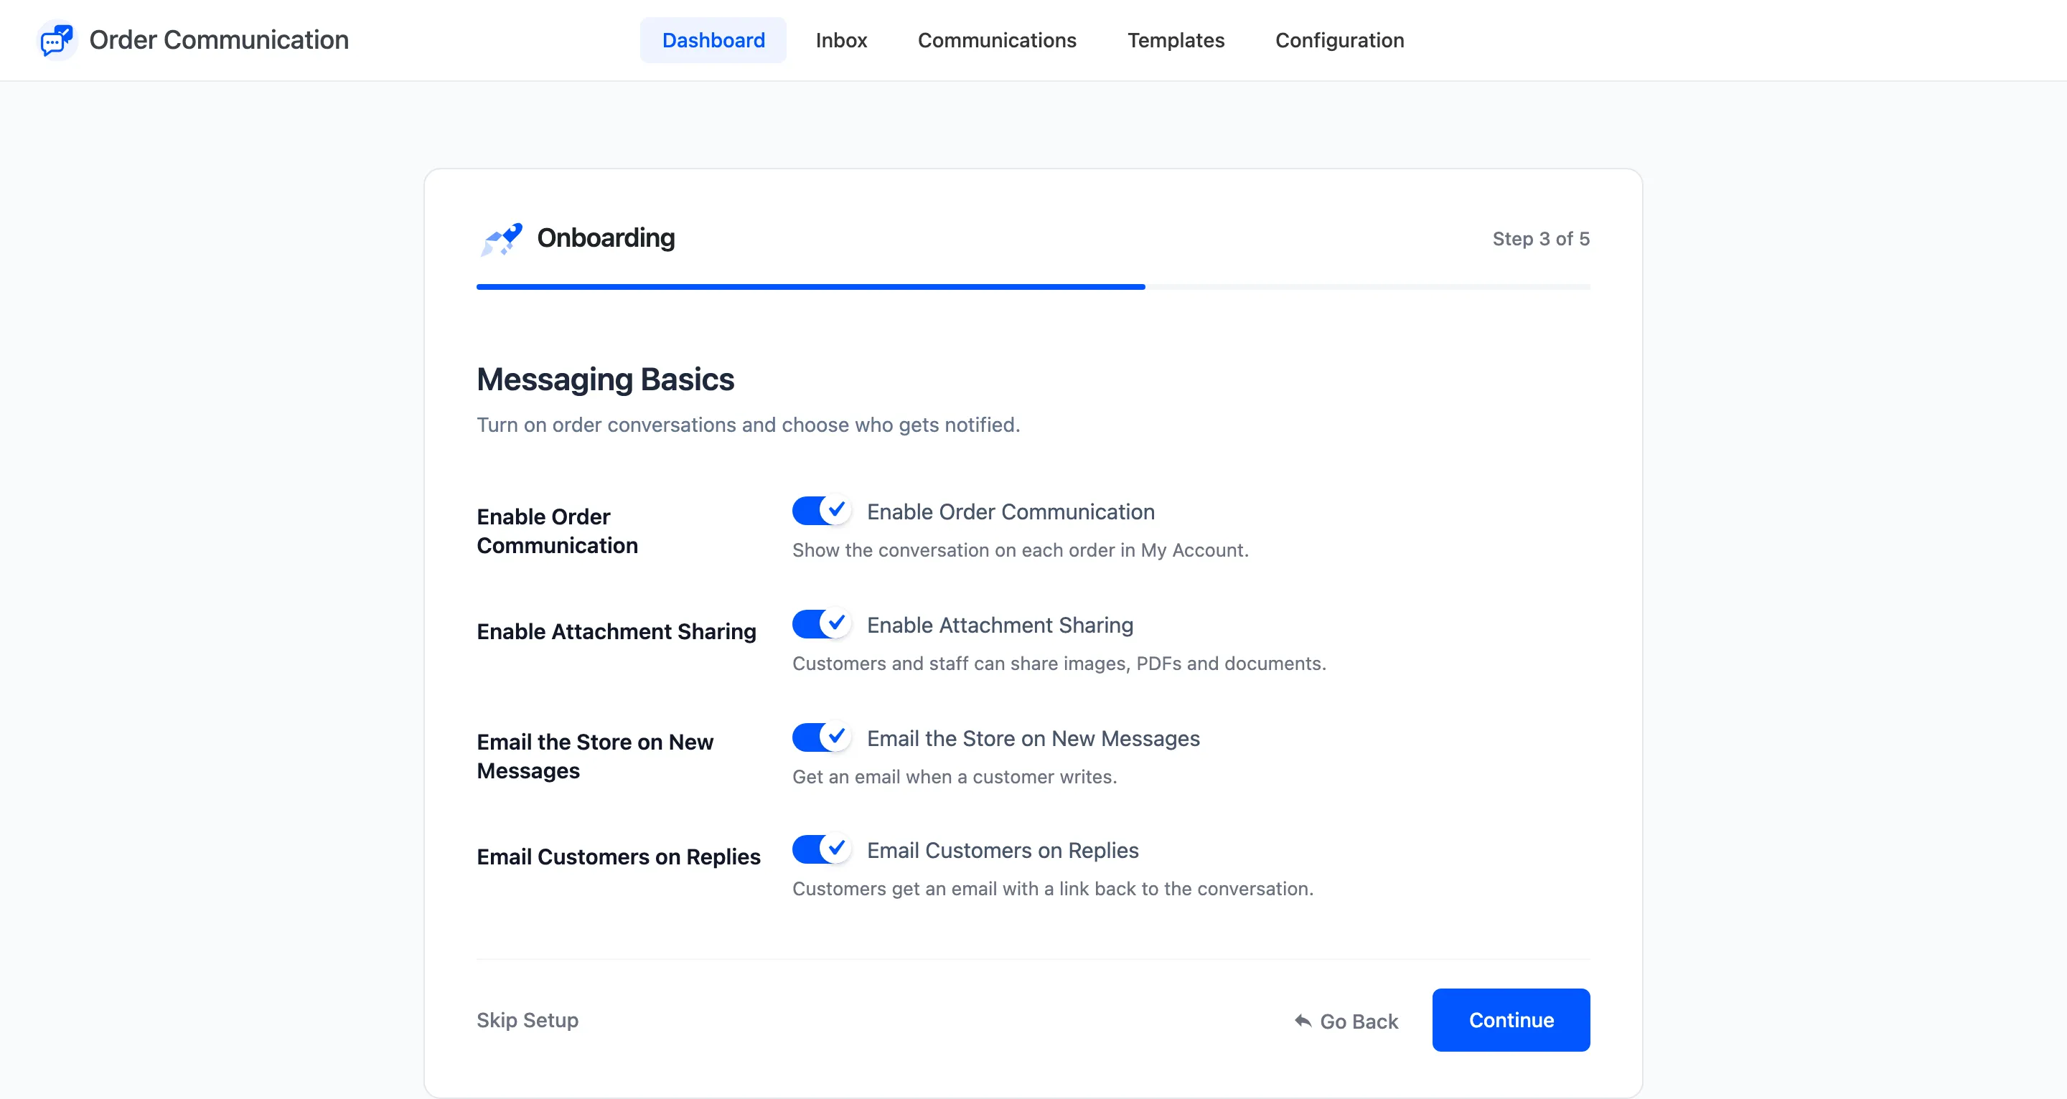Image resolution: width=2067 pixels, height=1099 pixels.
Task: Click 'Turn on order conversations' subtitle
Action: 748,425
